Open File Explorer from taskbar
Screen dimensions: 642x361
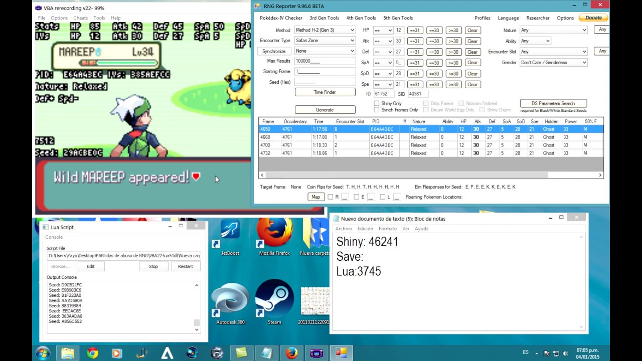pos(68,353)
